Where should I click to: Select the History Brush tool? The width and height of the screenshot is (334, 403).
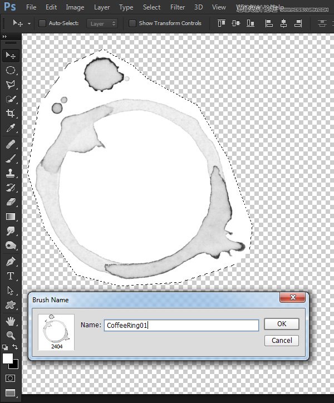[11, 188]
